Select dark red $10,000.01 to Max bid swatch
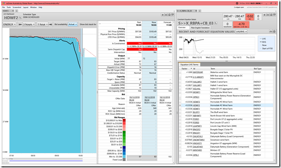 coord(124,120)
